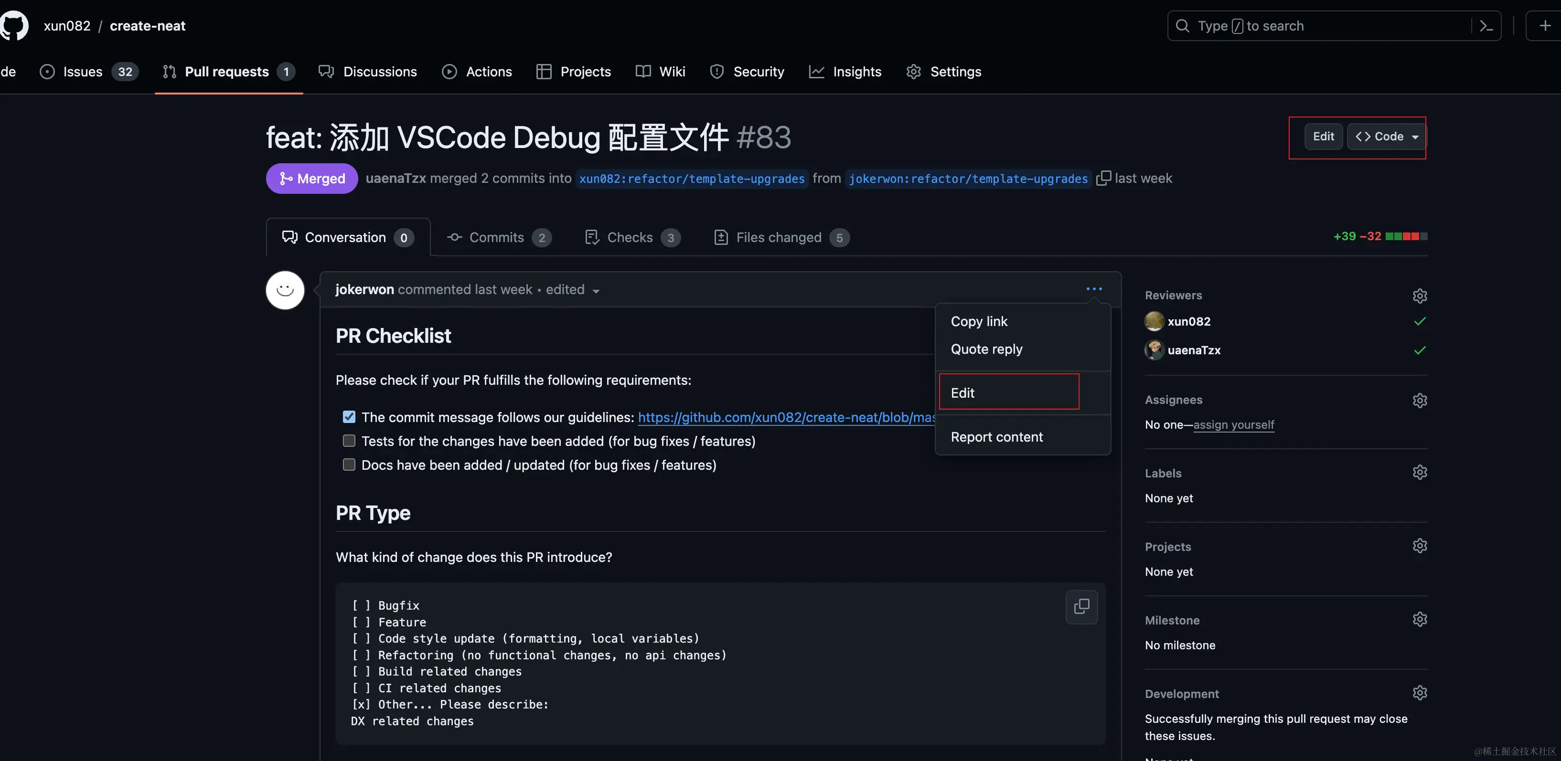Uncheck the commit message guidelines checkbox
The width and height of the screenshot is (1561, 761).
coord(349,417)
